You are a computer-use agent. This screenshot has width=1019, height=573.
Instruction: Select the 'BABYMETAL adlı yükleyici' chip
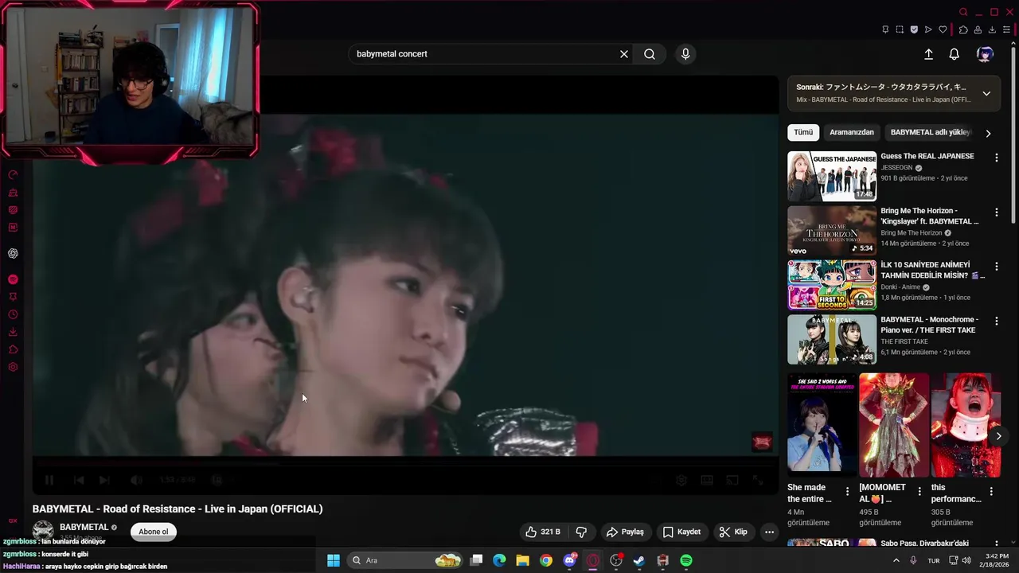coord(930,132)
